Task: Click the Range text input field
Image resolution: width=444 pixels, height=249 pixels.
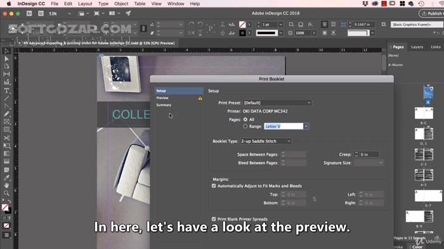Action: tap(284, 126)
